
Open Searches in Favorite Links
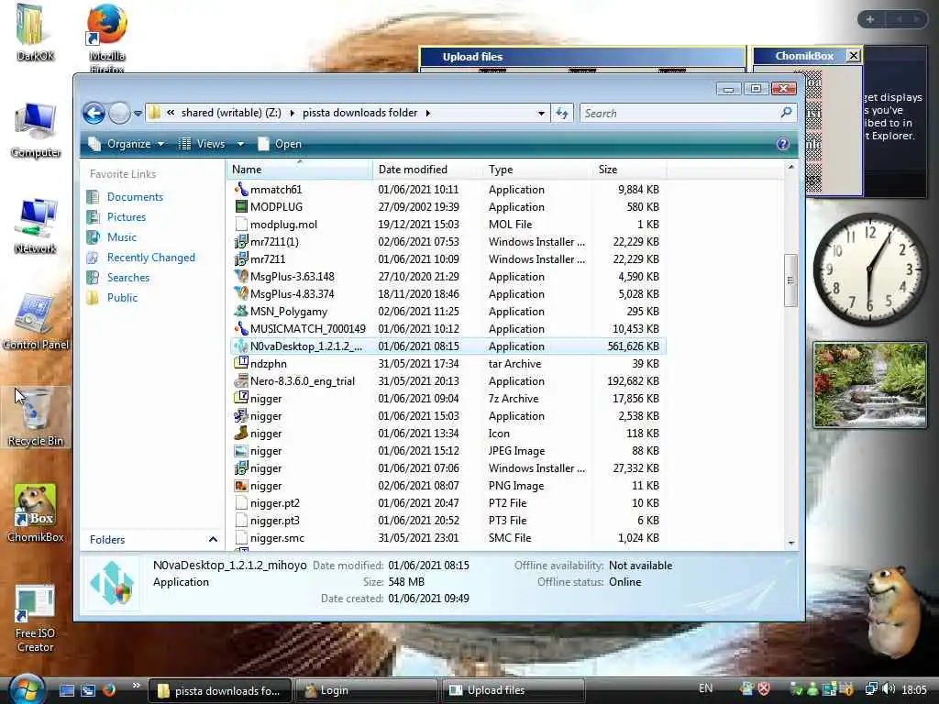click(128, 278)
